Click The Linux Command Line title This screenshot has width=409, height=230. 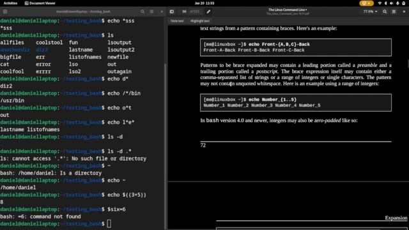(288, 10)
